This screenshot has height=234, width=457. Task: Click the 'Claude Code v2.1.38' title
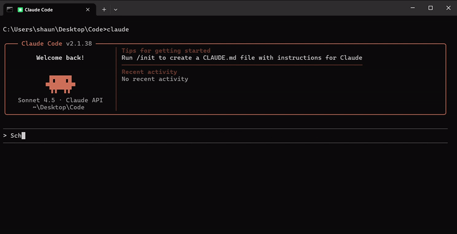pos(57,43)
